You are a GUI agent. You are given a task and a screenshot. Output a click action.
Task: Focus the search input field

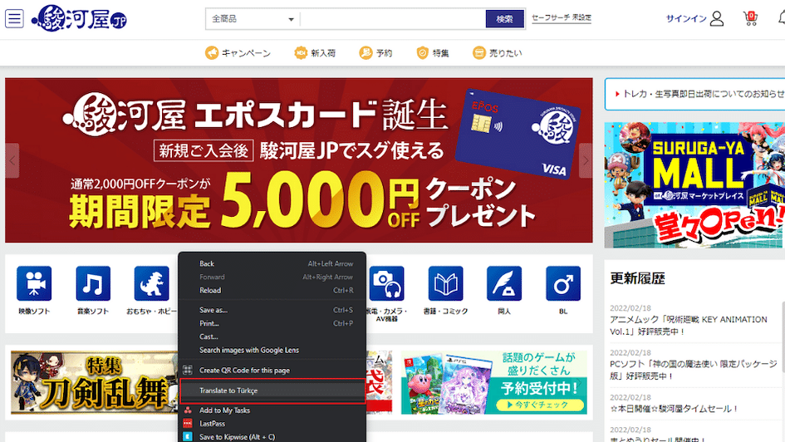[393, 19]
